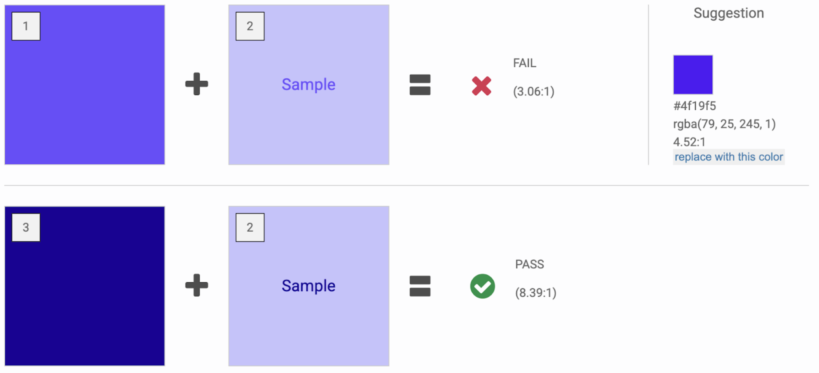Click the dark navy 'Sample' text

308,286
